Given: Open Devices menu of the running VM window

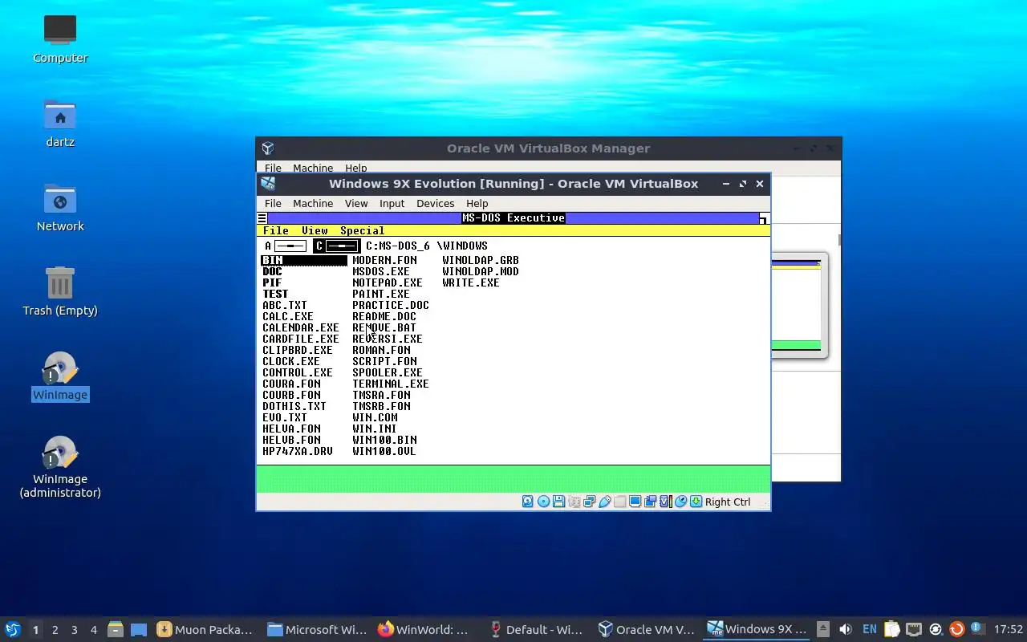Looking at the screenshot, I should (436, 203).
